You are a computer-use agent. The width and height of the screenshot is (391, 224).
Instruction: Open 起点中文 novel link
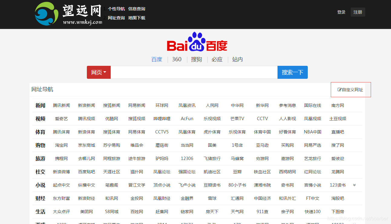click(61, 185)
